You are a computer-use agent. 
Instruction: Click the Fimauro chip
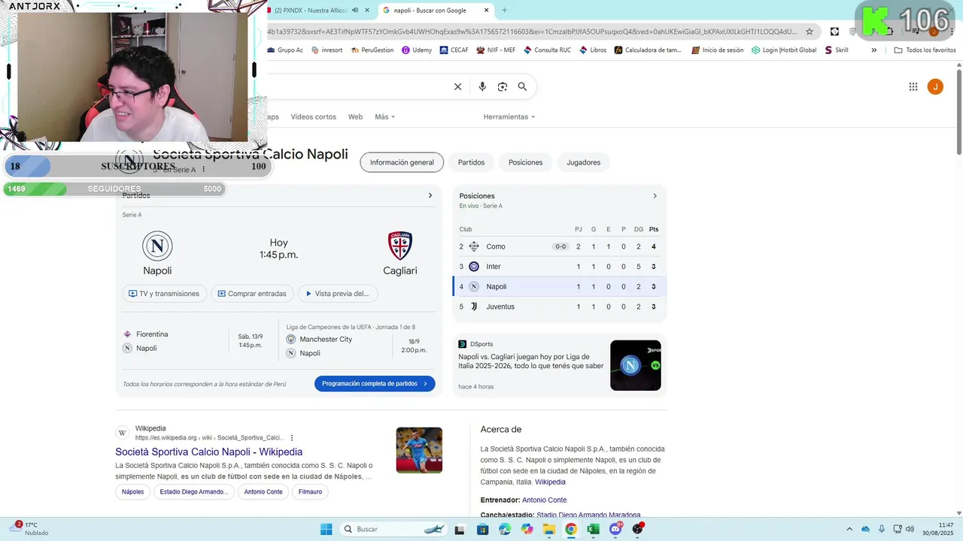(x=310, y=492)
